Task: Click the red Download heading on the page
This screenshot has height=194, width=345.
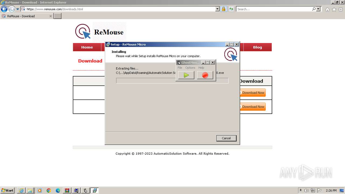Action: (90, 61)
